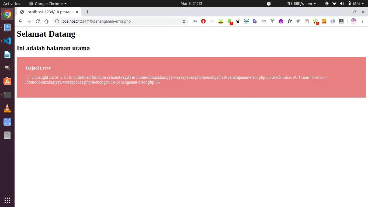Bookmark the page with the star icon
Viewport: 368px width, 207px height.
coord(184,21)
